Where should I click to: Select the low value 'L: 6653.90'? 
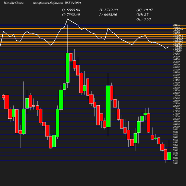tap(108, 15)
